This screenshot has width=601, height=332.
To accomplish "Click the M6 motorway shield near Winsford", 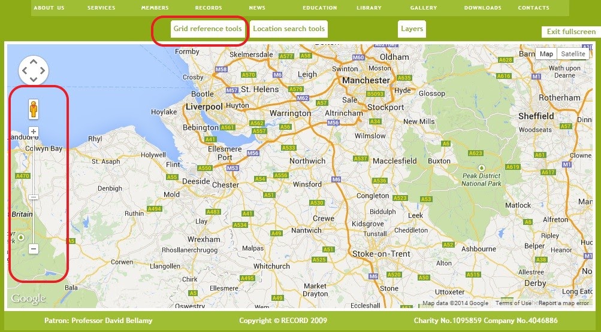I will [336, 179].
